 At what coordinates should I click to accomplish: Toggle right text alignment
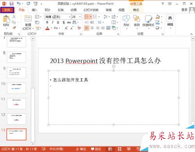click(97, 28)
